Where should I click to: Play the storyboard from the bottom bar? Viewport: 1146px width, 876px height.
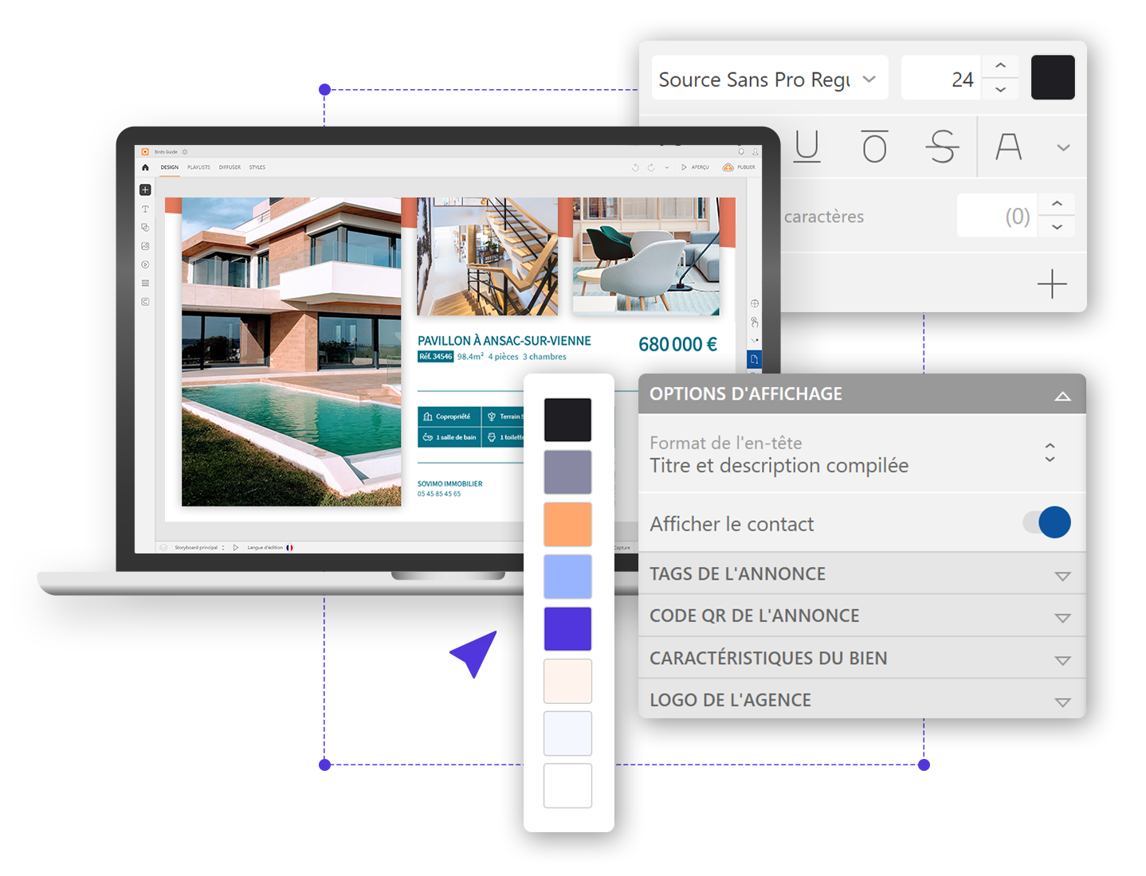tap(236, 547)
